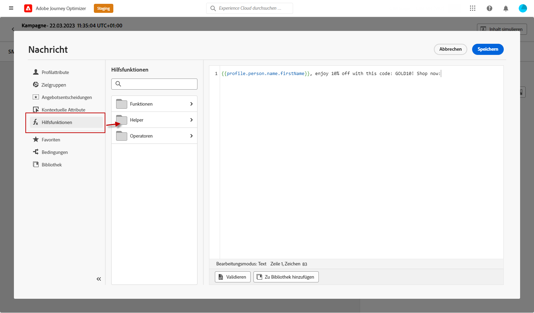This screenshot has height=313, width=534.
Task: Focus the Hilfsfunktionen search field
Action: 154,84
